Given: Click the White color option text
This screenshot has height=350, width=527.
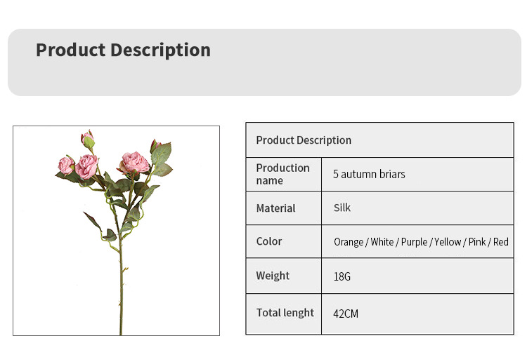Looking at the screenshot, I should (382, 242).
